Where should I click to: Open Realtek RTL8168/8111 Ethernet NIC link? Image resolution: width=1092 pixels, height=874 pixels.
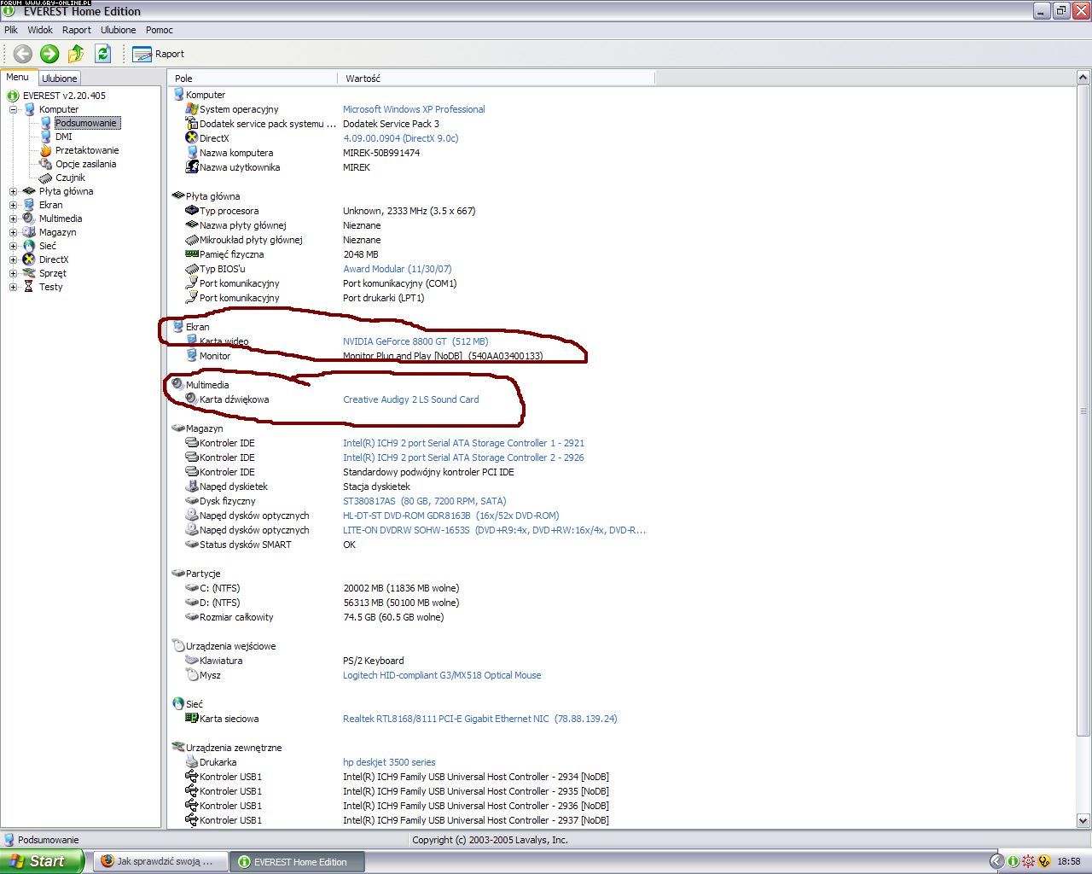pyautogui.click(x=479, y=719)
